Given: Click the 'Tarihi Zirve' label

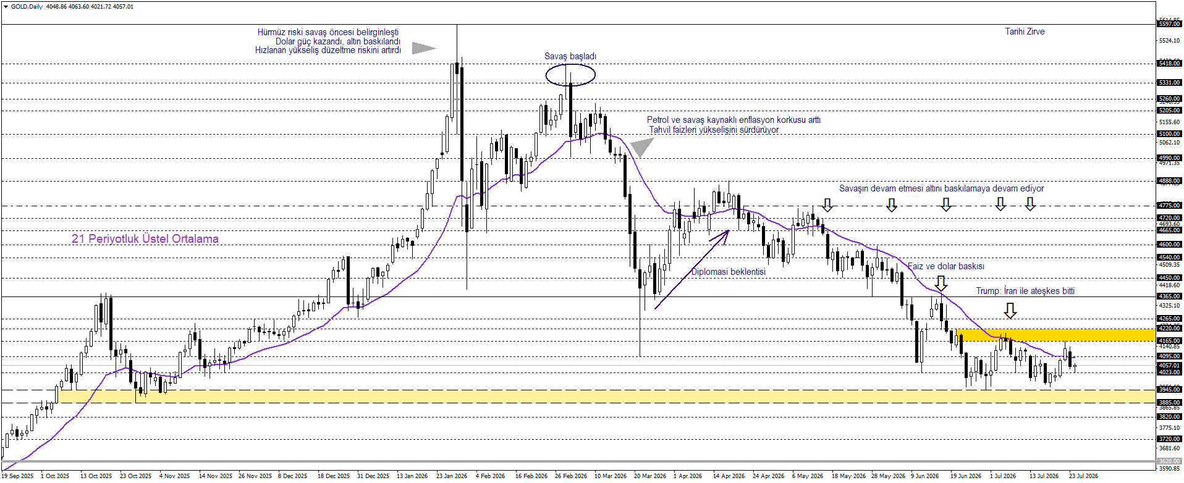Looking at the screenshot, I should (1025, 31).
